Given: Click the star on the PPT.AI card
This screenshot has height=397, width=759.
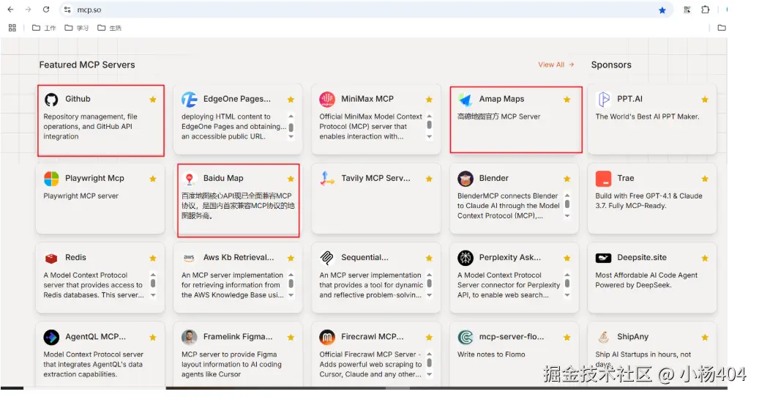Looking at the screenshot, I should click(x=705, y=100).
